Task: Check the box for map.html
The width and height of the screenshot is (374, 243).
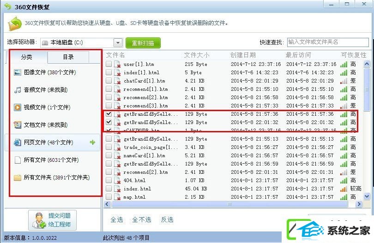Action: [109, 197]
